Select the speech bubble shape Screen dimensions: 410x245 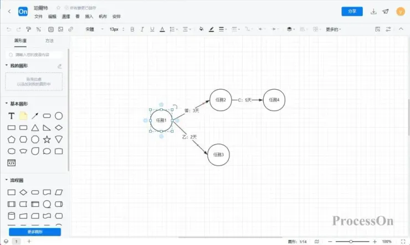point(47,151)
